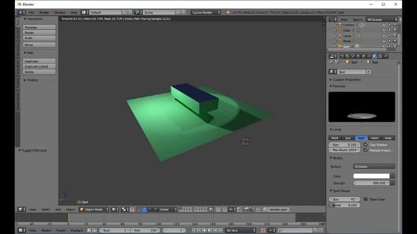
Task: Click the Translate button
Action: click(39, 27)
